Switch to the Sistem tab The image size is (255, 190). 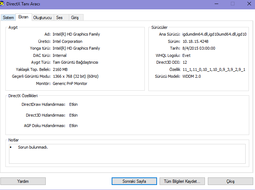8,18
